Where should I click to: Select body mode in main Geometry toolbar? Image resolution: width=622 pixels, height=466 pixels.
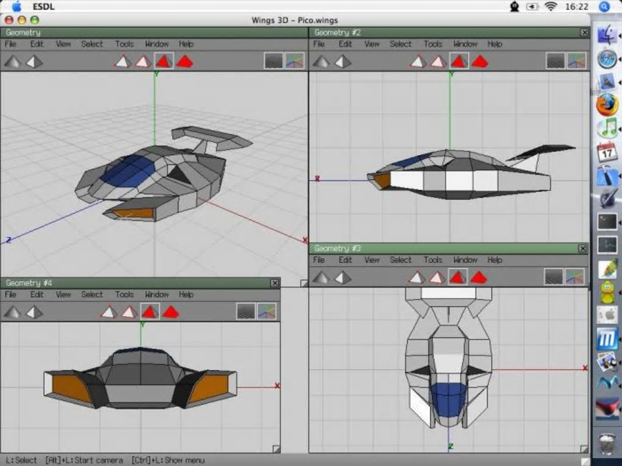coord(184,62)
